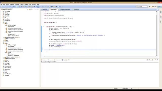Open the Refactor menu

pyautogui.click(x=12, y=5)
